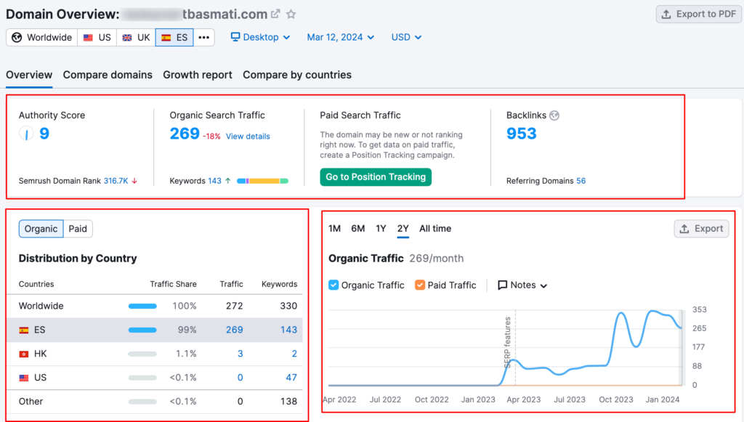Select the Spain flag ES database
The height and width of the screenshot is (422, 744).
pos(174,38)
